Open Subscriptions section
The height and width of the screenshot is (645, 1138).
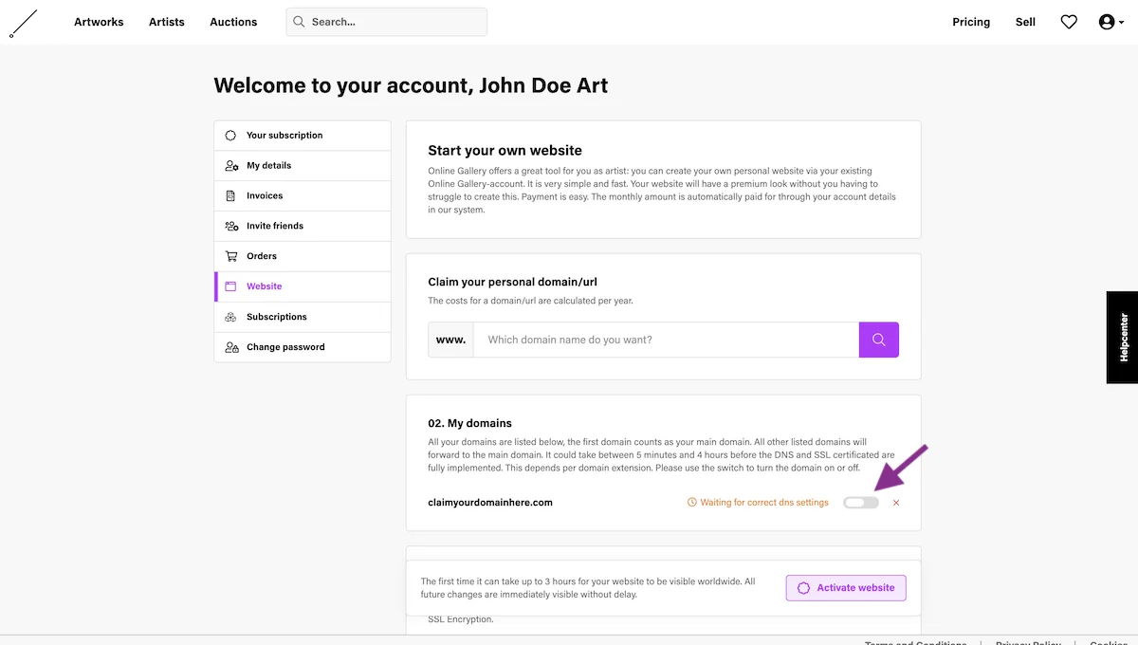pos(303,317)
